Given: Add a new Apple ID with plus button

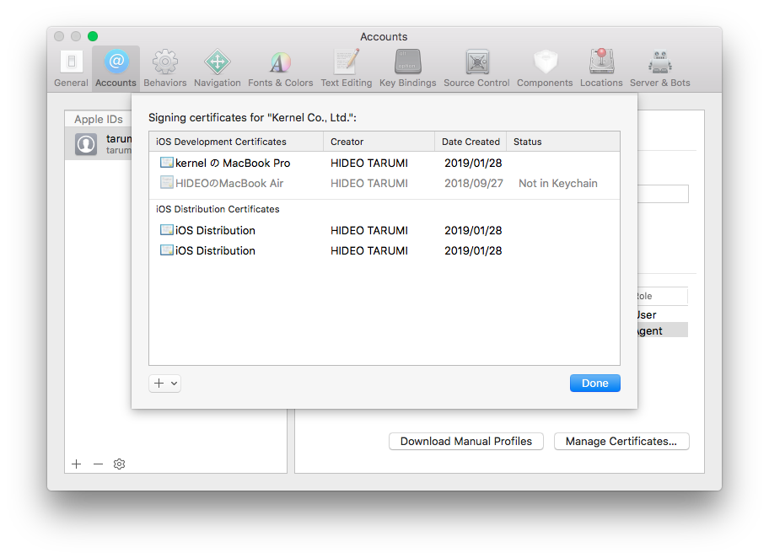Looking at the screenshot, I should pos(76,464).
